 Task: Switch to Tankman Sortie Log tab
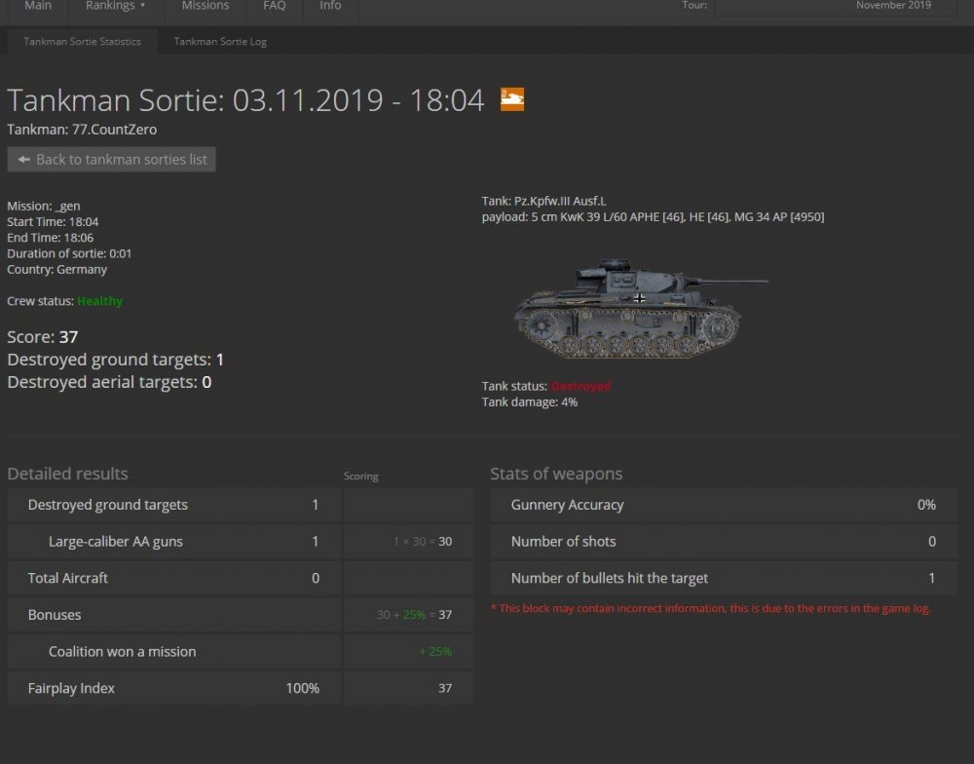(220, 42)
